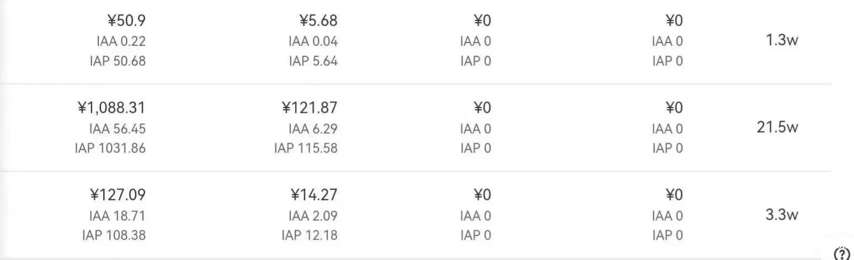Select the ¥50.9 revenue total

pyautogui.click(x=126, y=21)
